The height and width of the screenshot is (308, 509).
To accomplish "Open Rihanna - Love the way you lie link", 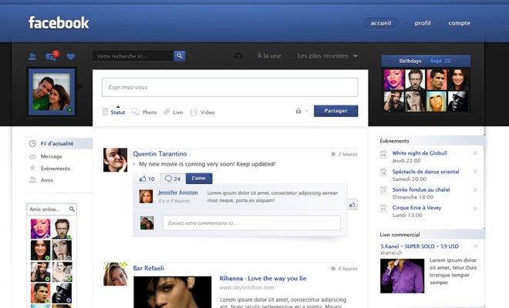I will [263, 278].
